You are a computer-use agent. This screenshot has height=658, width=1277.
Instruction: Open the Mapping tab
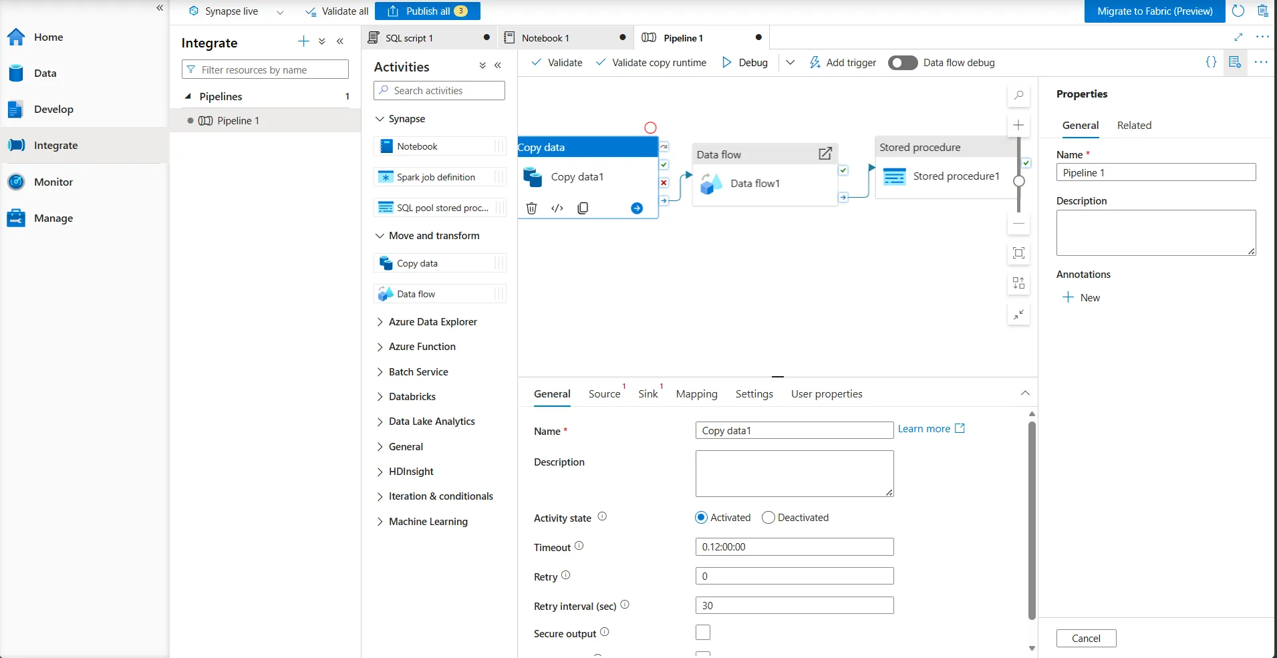[x=696, y=394]
